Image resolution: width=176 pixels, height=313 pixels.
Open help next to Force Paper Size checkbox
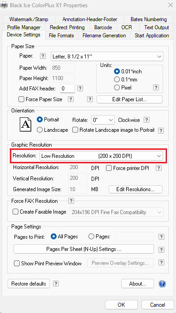pos(70,99)
